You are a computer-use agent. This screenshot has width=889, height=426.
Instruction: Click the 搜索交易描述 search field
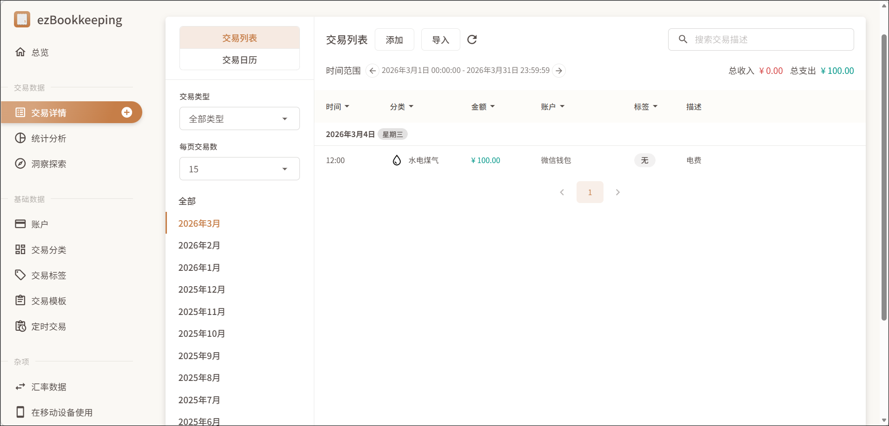pos(767,39)
